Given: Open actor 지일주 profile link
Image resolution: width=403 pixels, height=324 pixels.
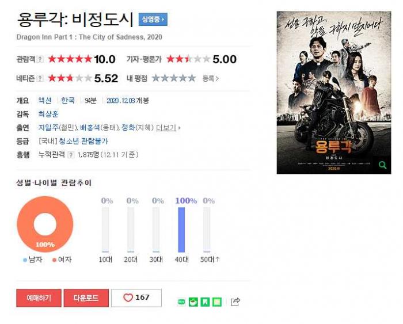Looking at the screenshot, I should 48,127.
